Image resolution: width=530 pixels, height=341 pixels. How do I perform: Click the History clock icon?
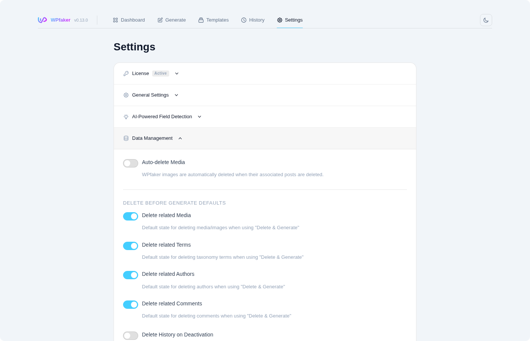[x=243, y=20]
